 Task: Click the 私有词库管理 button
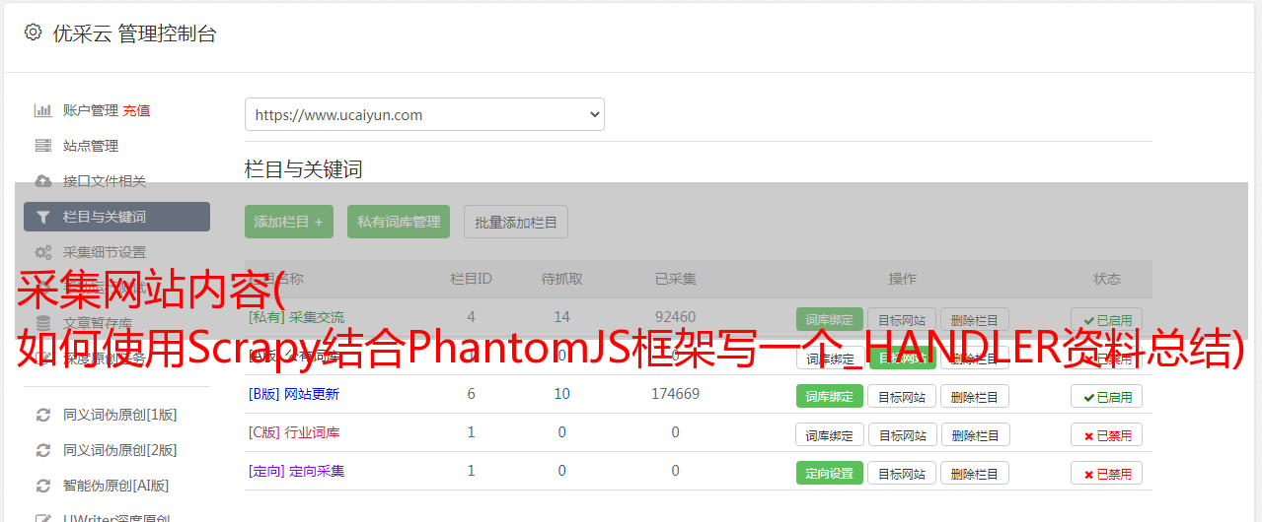[399, 222]
